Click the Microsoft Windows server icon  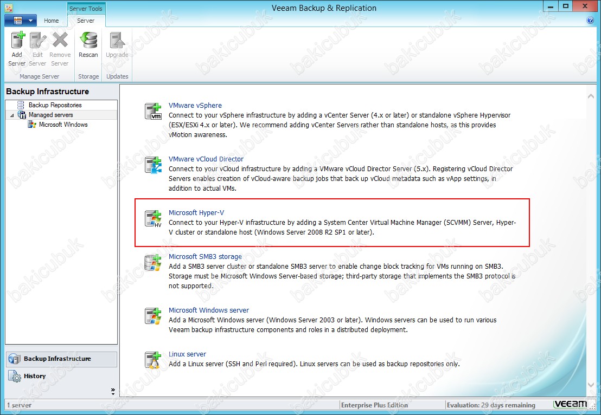153,316
